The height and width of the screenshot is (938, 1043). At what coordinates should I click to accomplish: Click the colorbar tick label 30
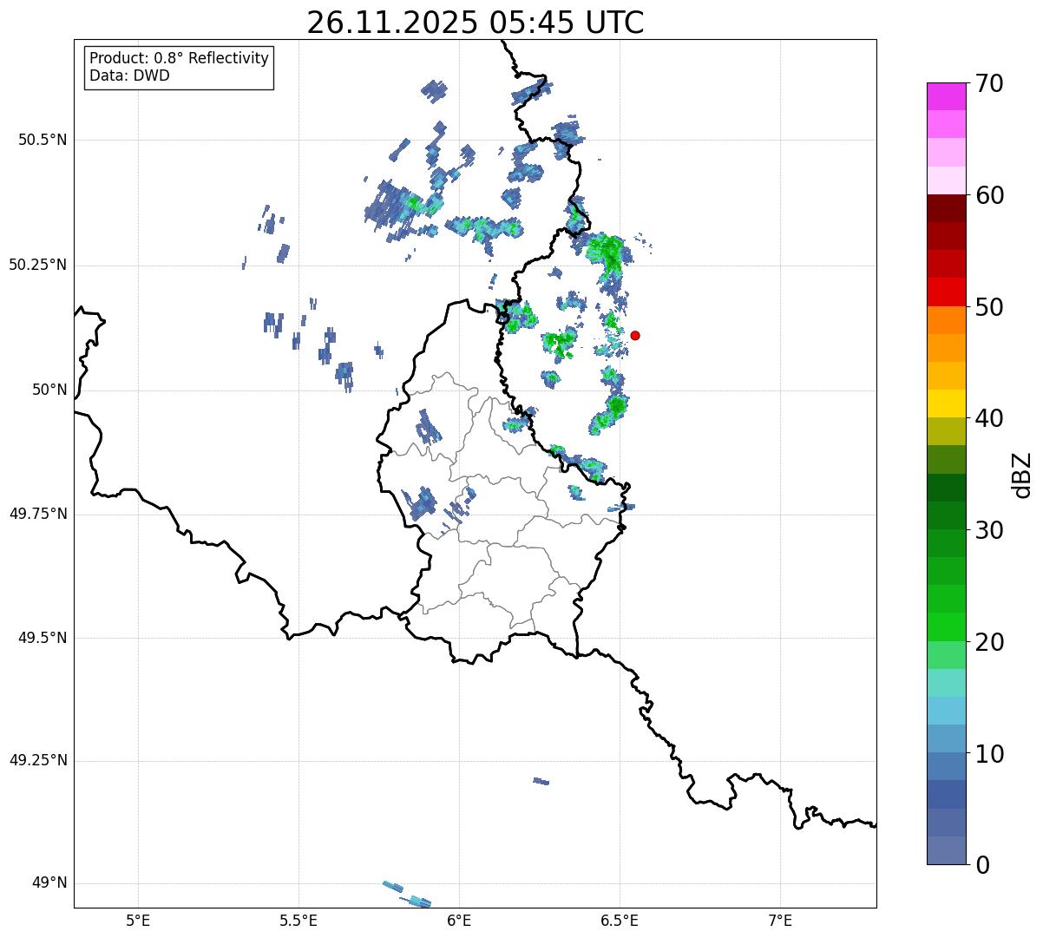pyautogui.click(x=989, y=530)
